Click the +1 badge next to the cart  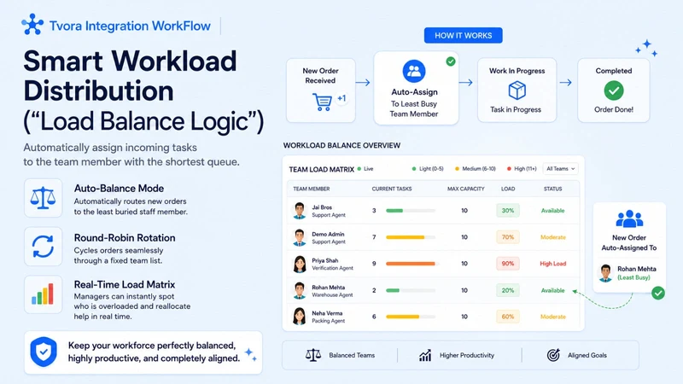click(x=341, y=98)
